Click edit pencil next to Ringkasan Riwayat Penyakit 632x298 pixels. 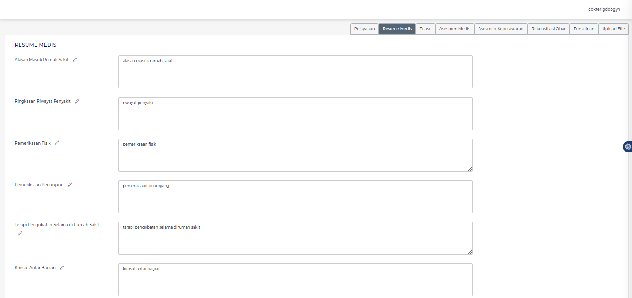77,101
